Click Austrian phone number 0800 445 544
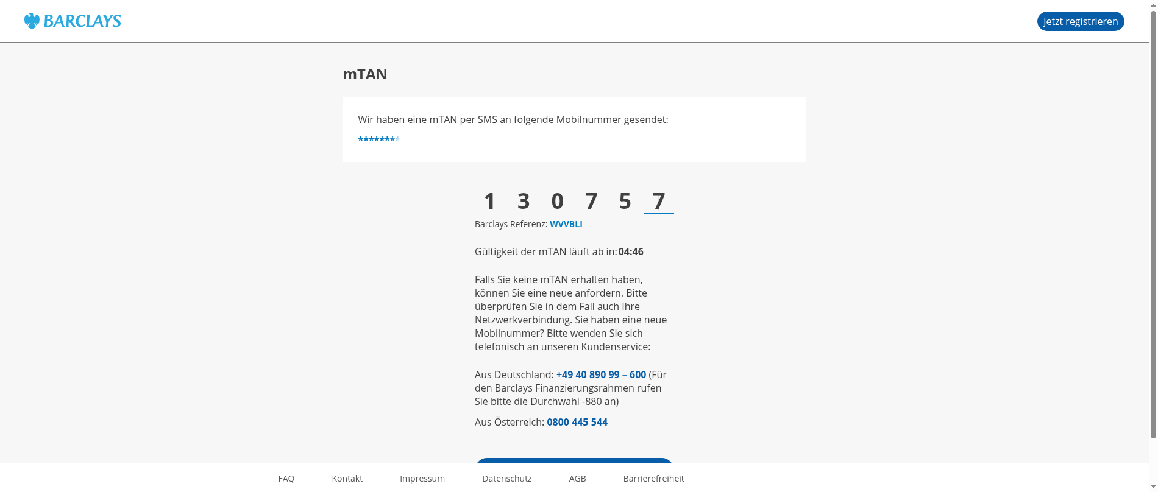This screenshot has width=1158, height=492. (x=577, y=422)
